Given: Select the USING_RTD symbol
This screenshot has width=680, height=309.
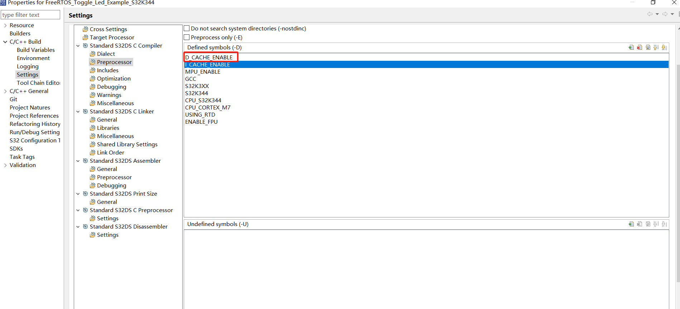Looking at the screenshot, I should [x=200, y=114].
